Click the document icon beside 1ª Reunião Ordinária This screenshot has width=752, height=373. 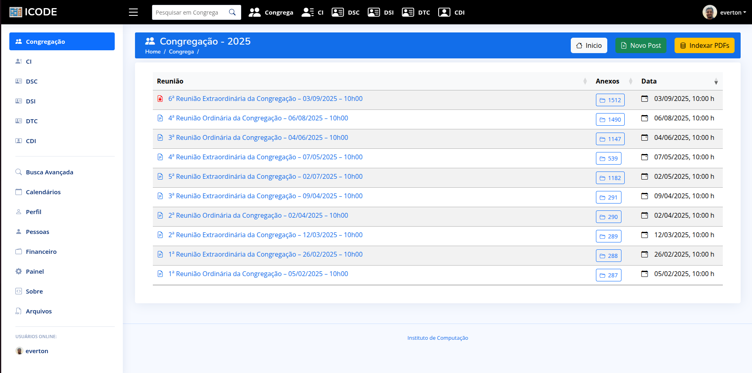(160, 274)
